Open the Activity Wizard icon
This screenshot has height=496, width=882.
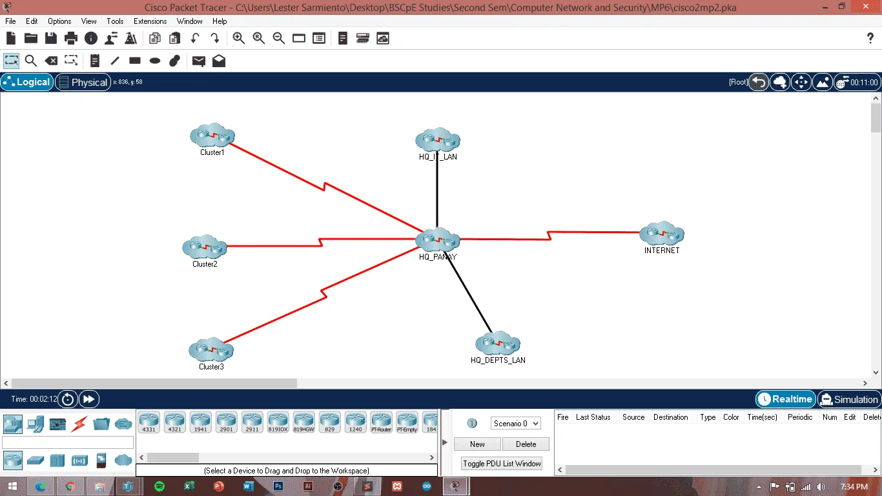coord(111,39)
